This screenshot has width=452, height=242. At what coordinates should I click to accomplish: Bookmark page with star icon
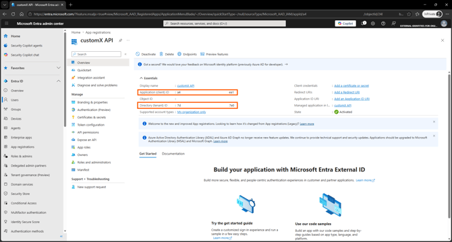(409, 13)
